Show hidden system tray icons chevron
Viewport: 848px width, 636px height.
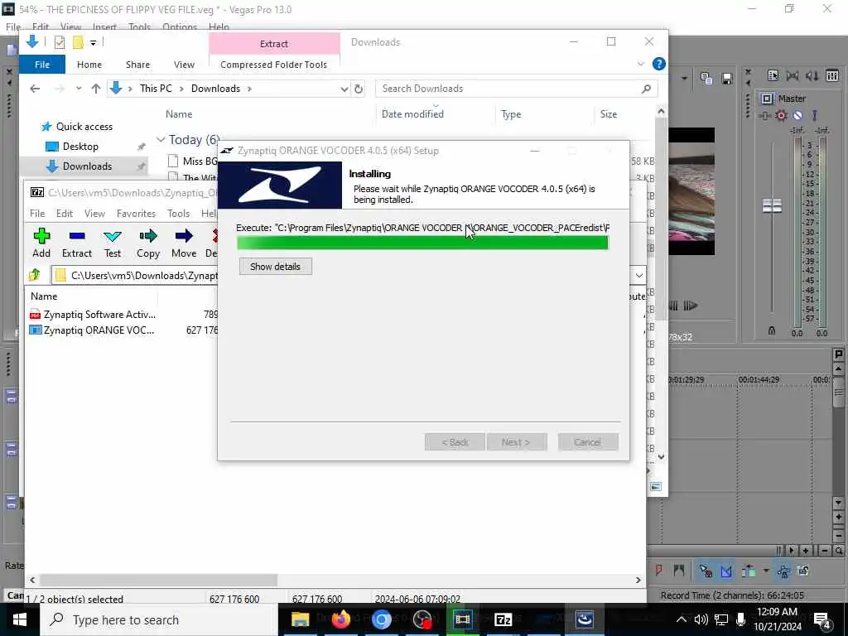click(682, 619)
